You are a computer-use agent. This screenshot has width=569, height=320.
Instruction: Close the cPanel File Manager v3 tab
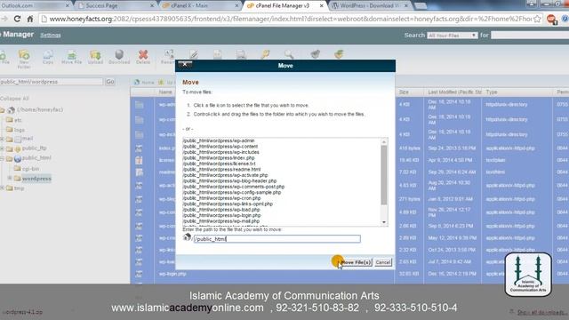tap(322, 5)
